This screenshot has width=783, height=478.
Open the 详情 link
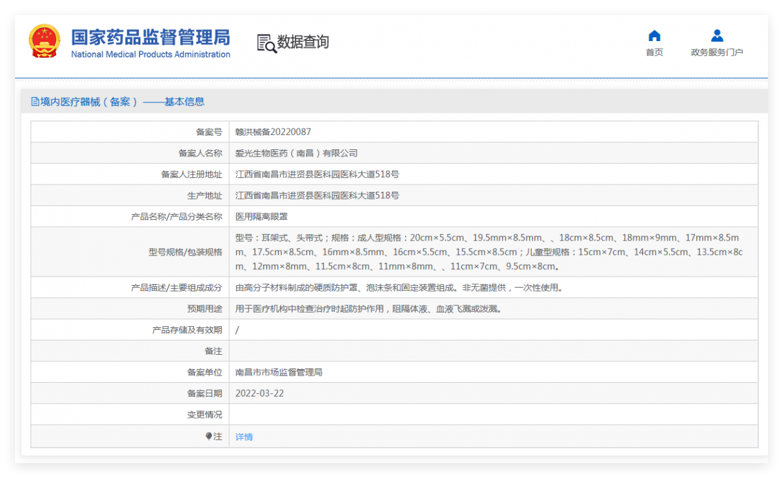[244, 437]
